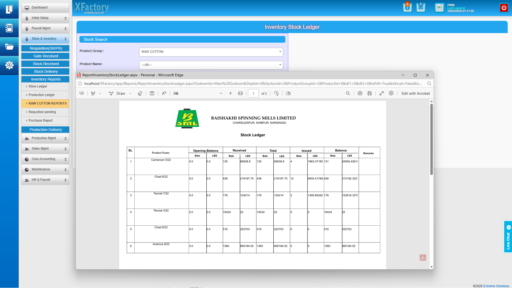Open the Store Ledger menu item

coord(38,86)
